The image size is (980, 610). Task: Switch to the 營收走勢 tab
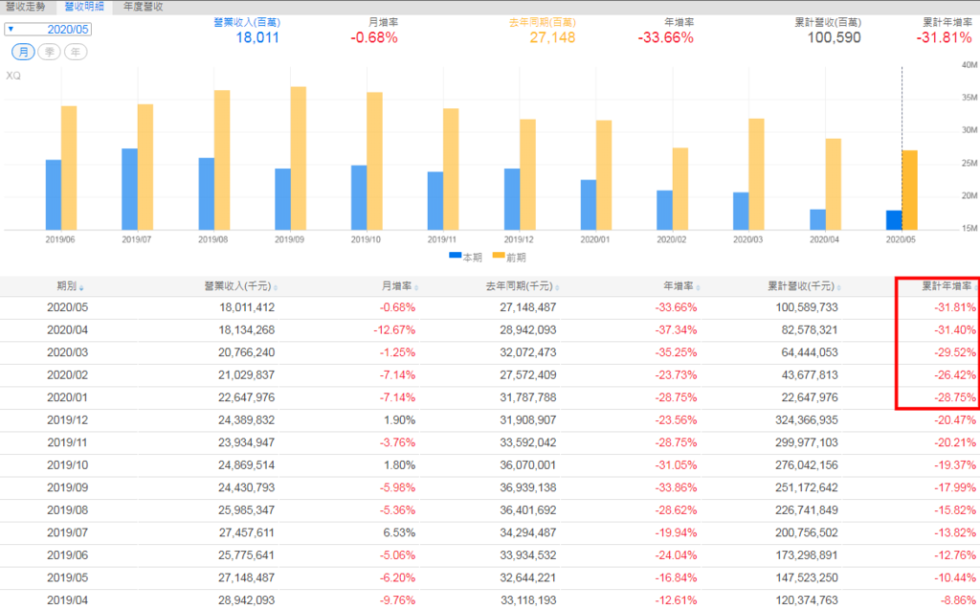[26, 7]
